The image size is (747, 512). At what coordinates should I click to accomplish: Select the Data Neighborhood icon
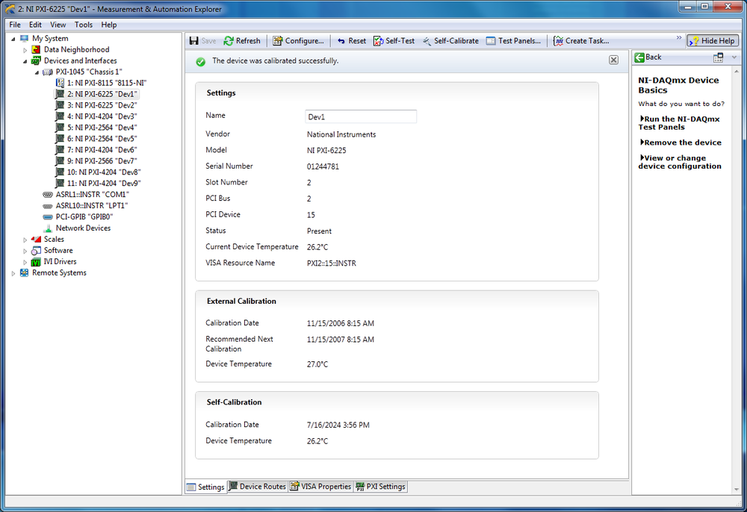tap(36, 49)
